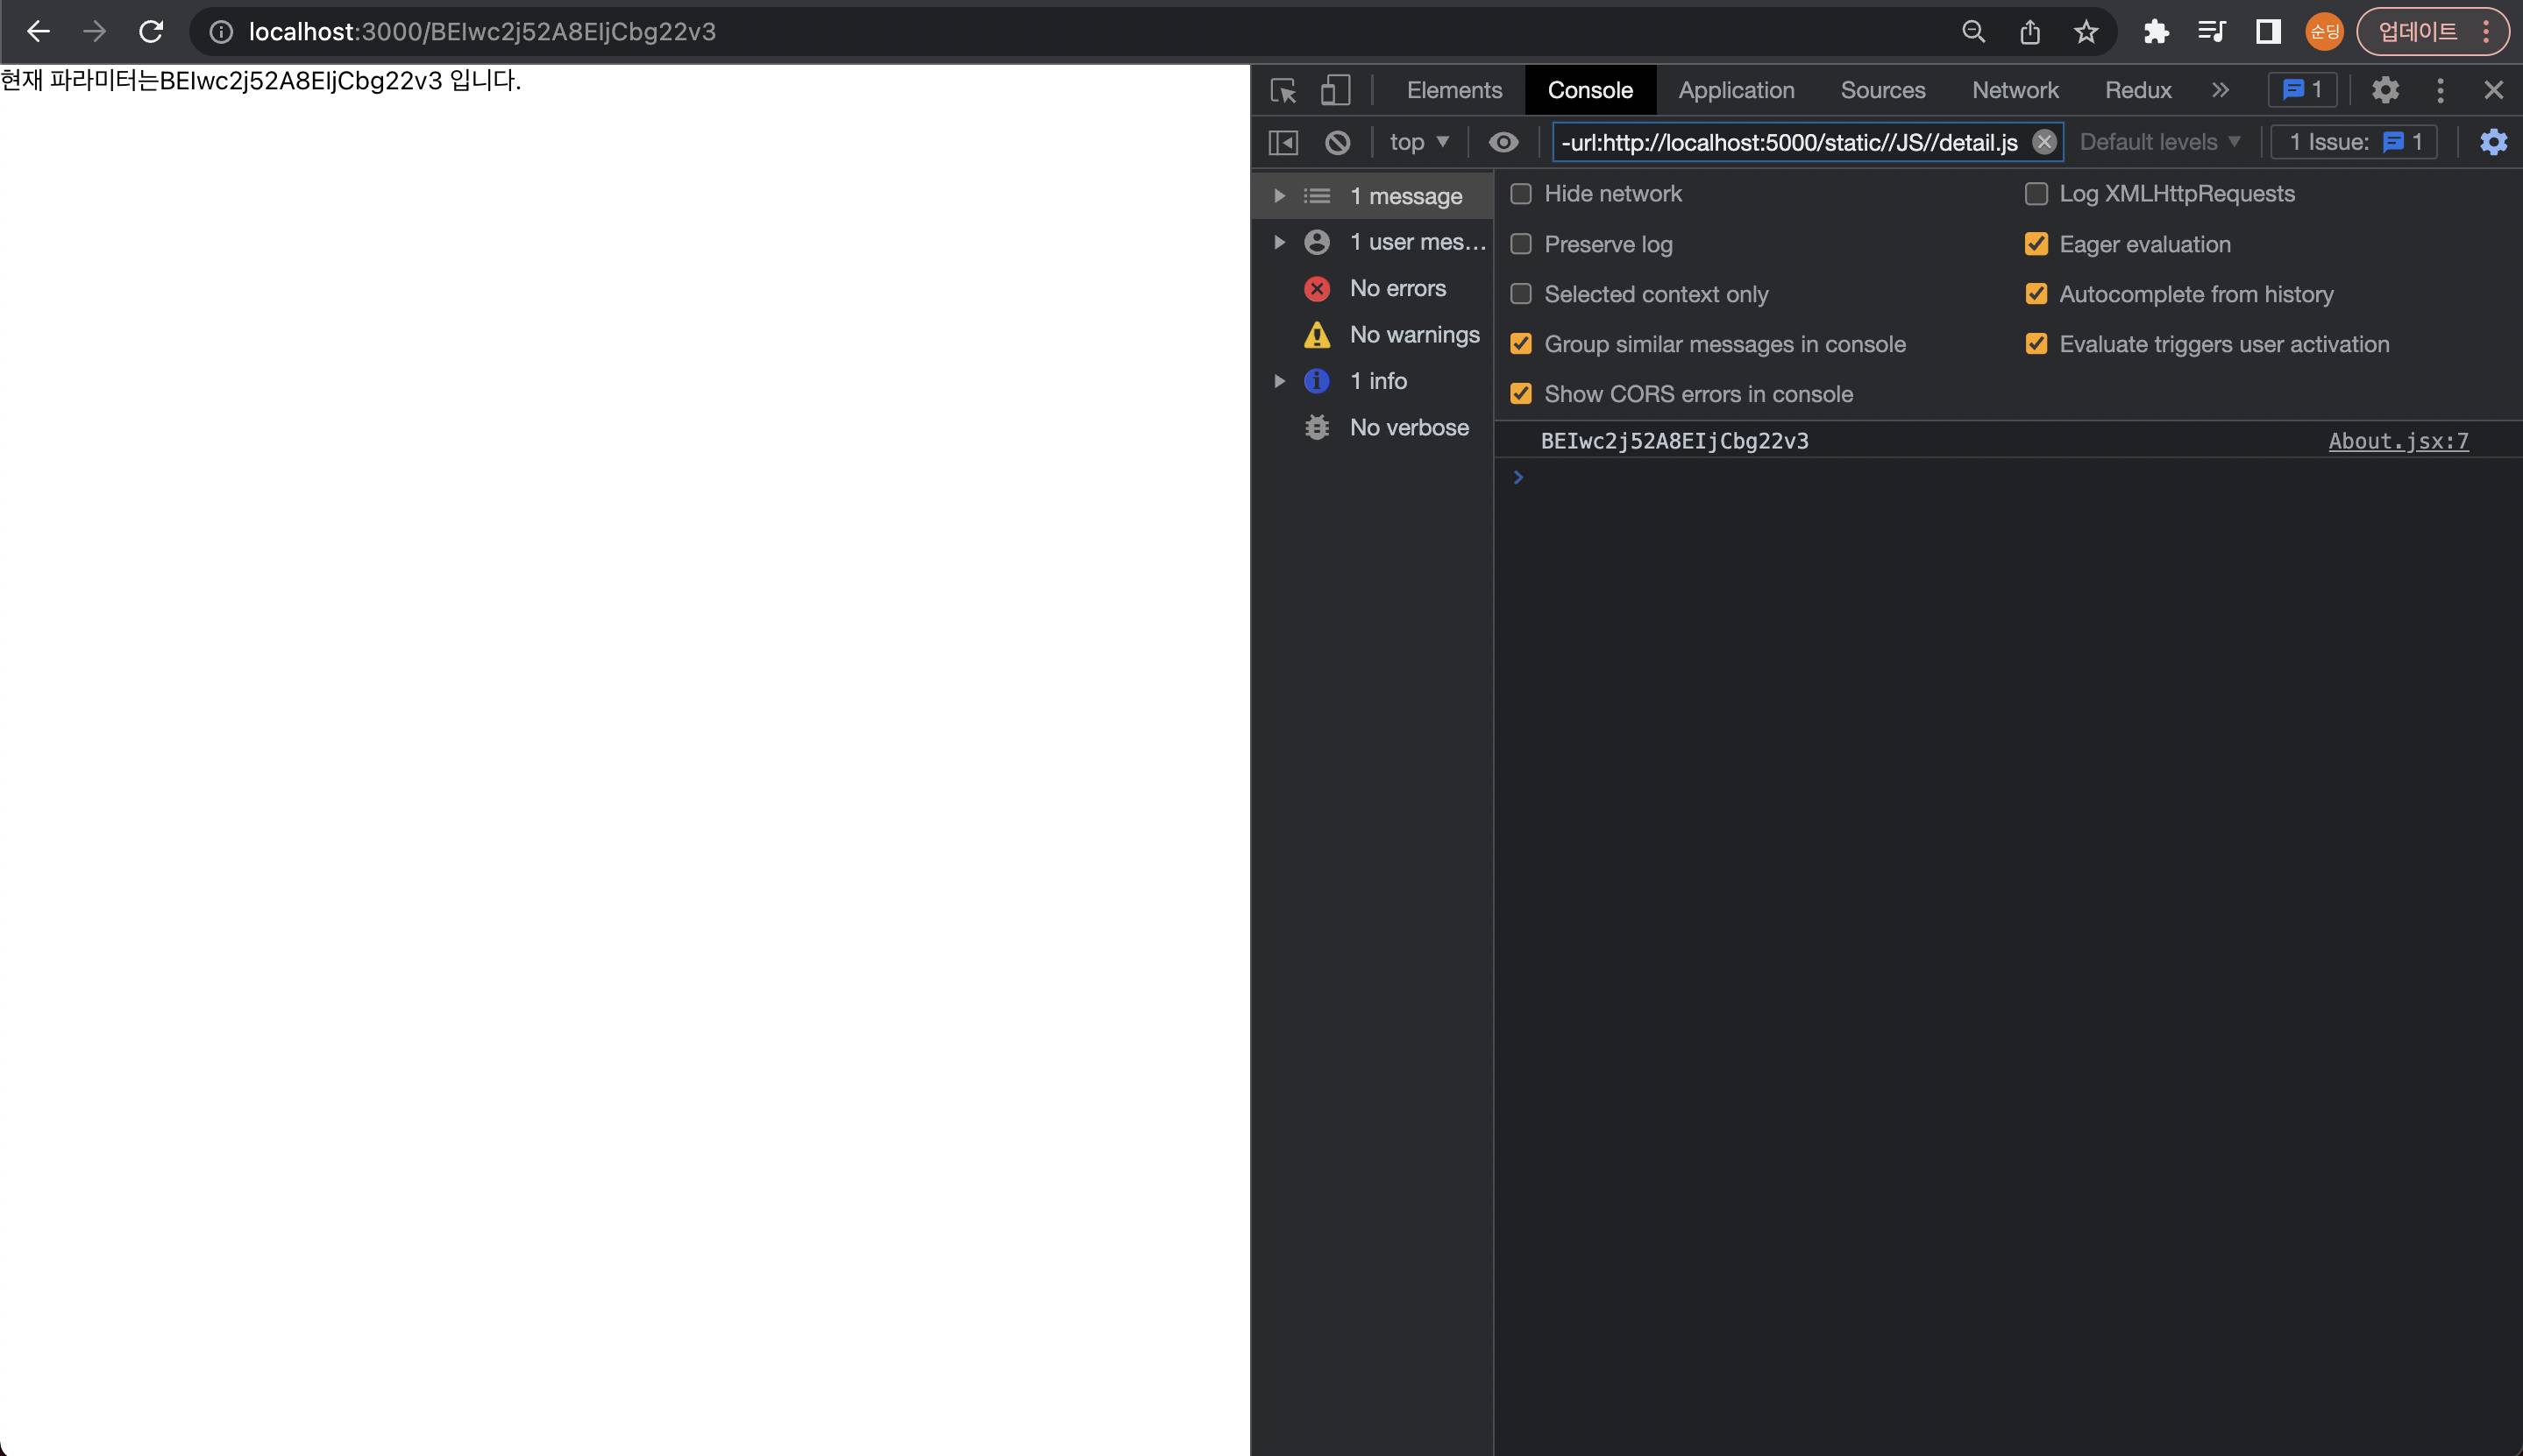Enable Preserve log checkbox
Viewport: 2523px width, 1456px height.
(x=1521, y=244)
